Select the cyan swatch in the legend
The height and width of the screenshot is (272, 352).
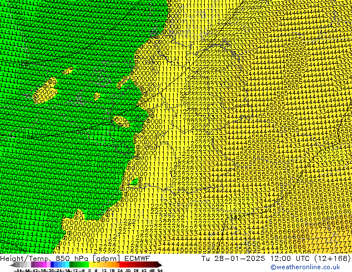tap(67, 264)
